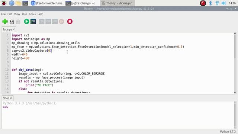The height and width of the screenshot is (134, 238).
Task: Launch terminal from taskbar launcher icon
Action: coord(25,3)
